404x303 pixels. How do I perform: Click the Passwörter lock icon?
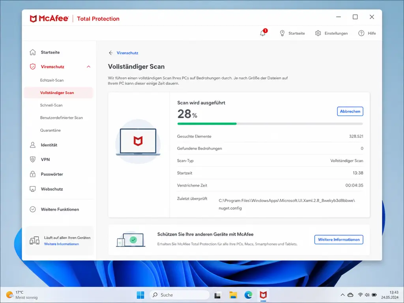point(33,174)
